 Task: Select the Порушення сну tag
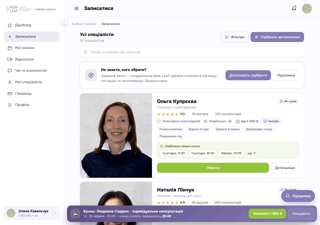171,136
